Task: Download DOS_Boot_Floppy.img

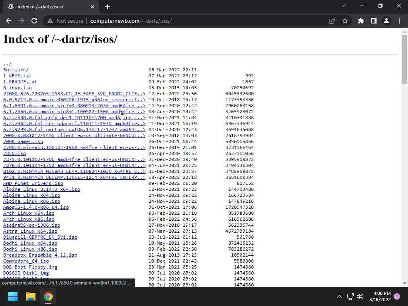Action: (x=30, y=267)
